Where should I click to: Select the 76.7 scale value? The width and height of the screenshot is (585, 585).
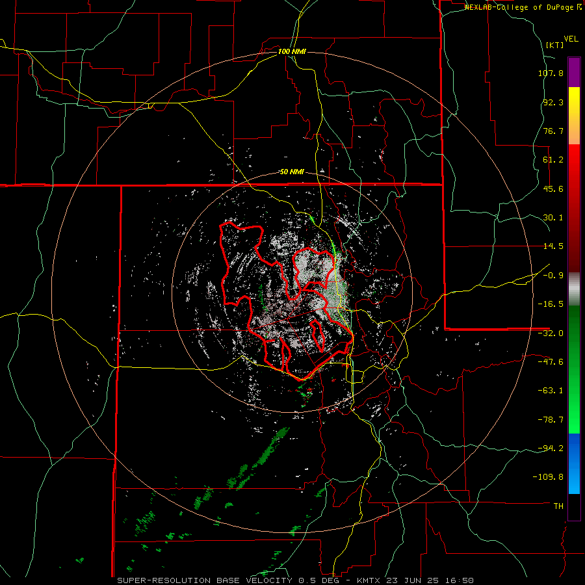(x=553, y=131)
